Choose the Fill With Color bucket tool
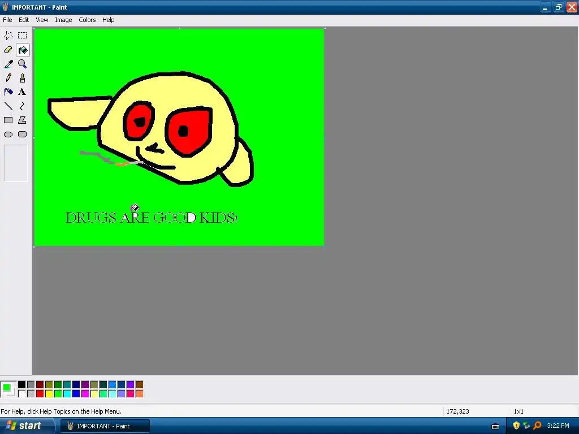Image resolution: width=579 pixels, height=434 pixels. click(23, 50)
